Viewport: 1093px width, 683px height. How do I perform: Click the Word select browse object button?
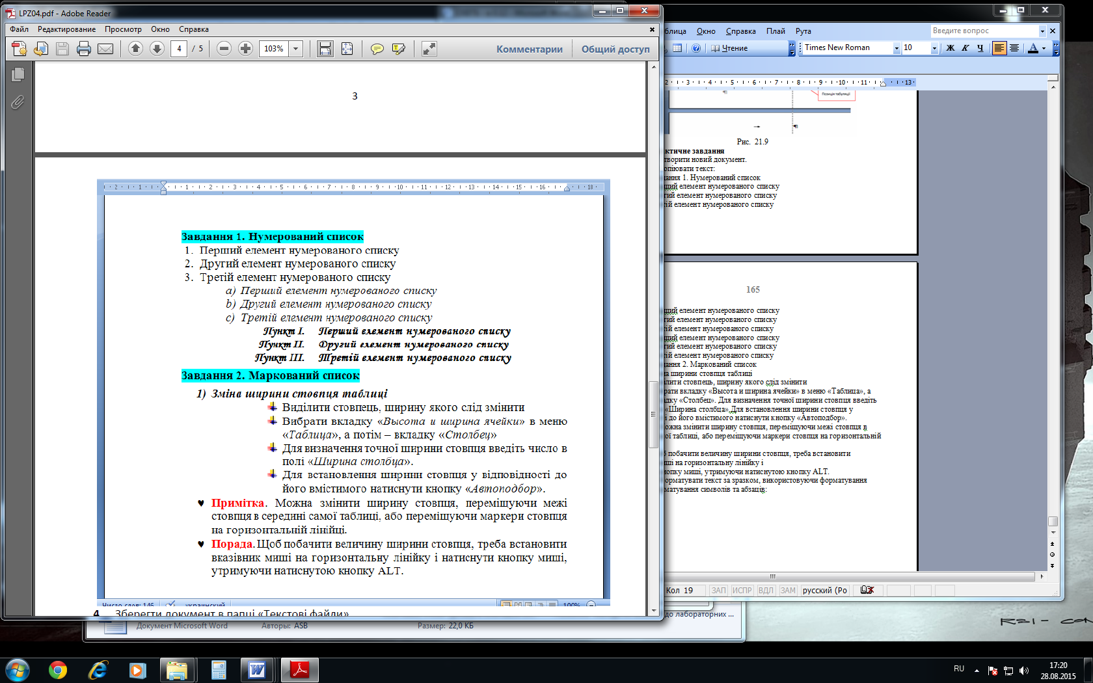[x=1053, y=555]
